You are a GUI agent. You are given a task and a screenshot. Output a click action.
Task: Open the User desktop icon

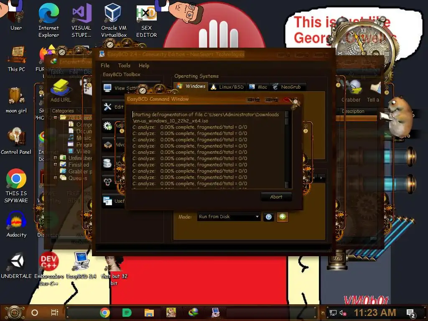coord(16,16)
